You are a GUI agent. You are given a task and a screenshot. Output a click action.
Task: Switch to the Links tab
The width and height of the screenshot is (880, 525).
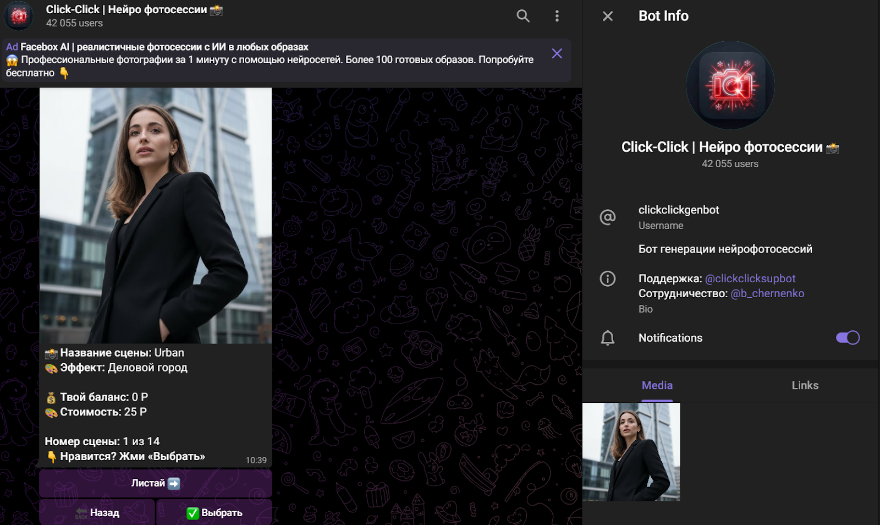(x=805, y=385)
